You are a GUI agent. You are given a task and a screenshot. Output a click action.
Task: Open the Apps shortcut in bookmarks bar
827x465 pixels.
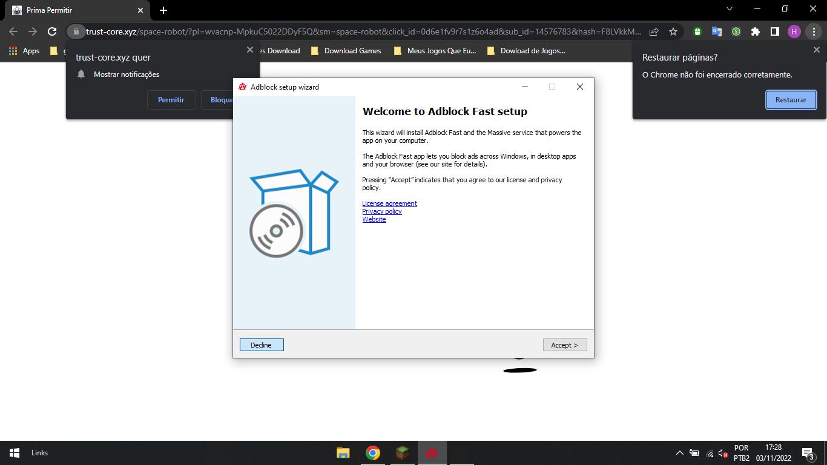[24, 51]
